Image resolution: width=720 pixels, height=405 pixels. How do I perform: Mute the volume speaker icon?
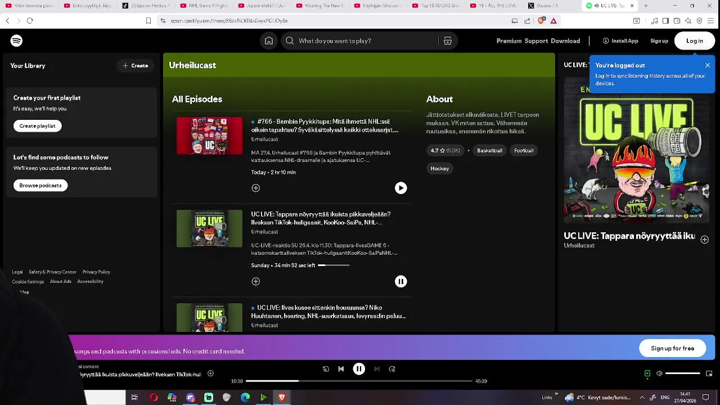pos(659,373)
